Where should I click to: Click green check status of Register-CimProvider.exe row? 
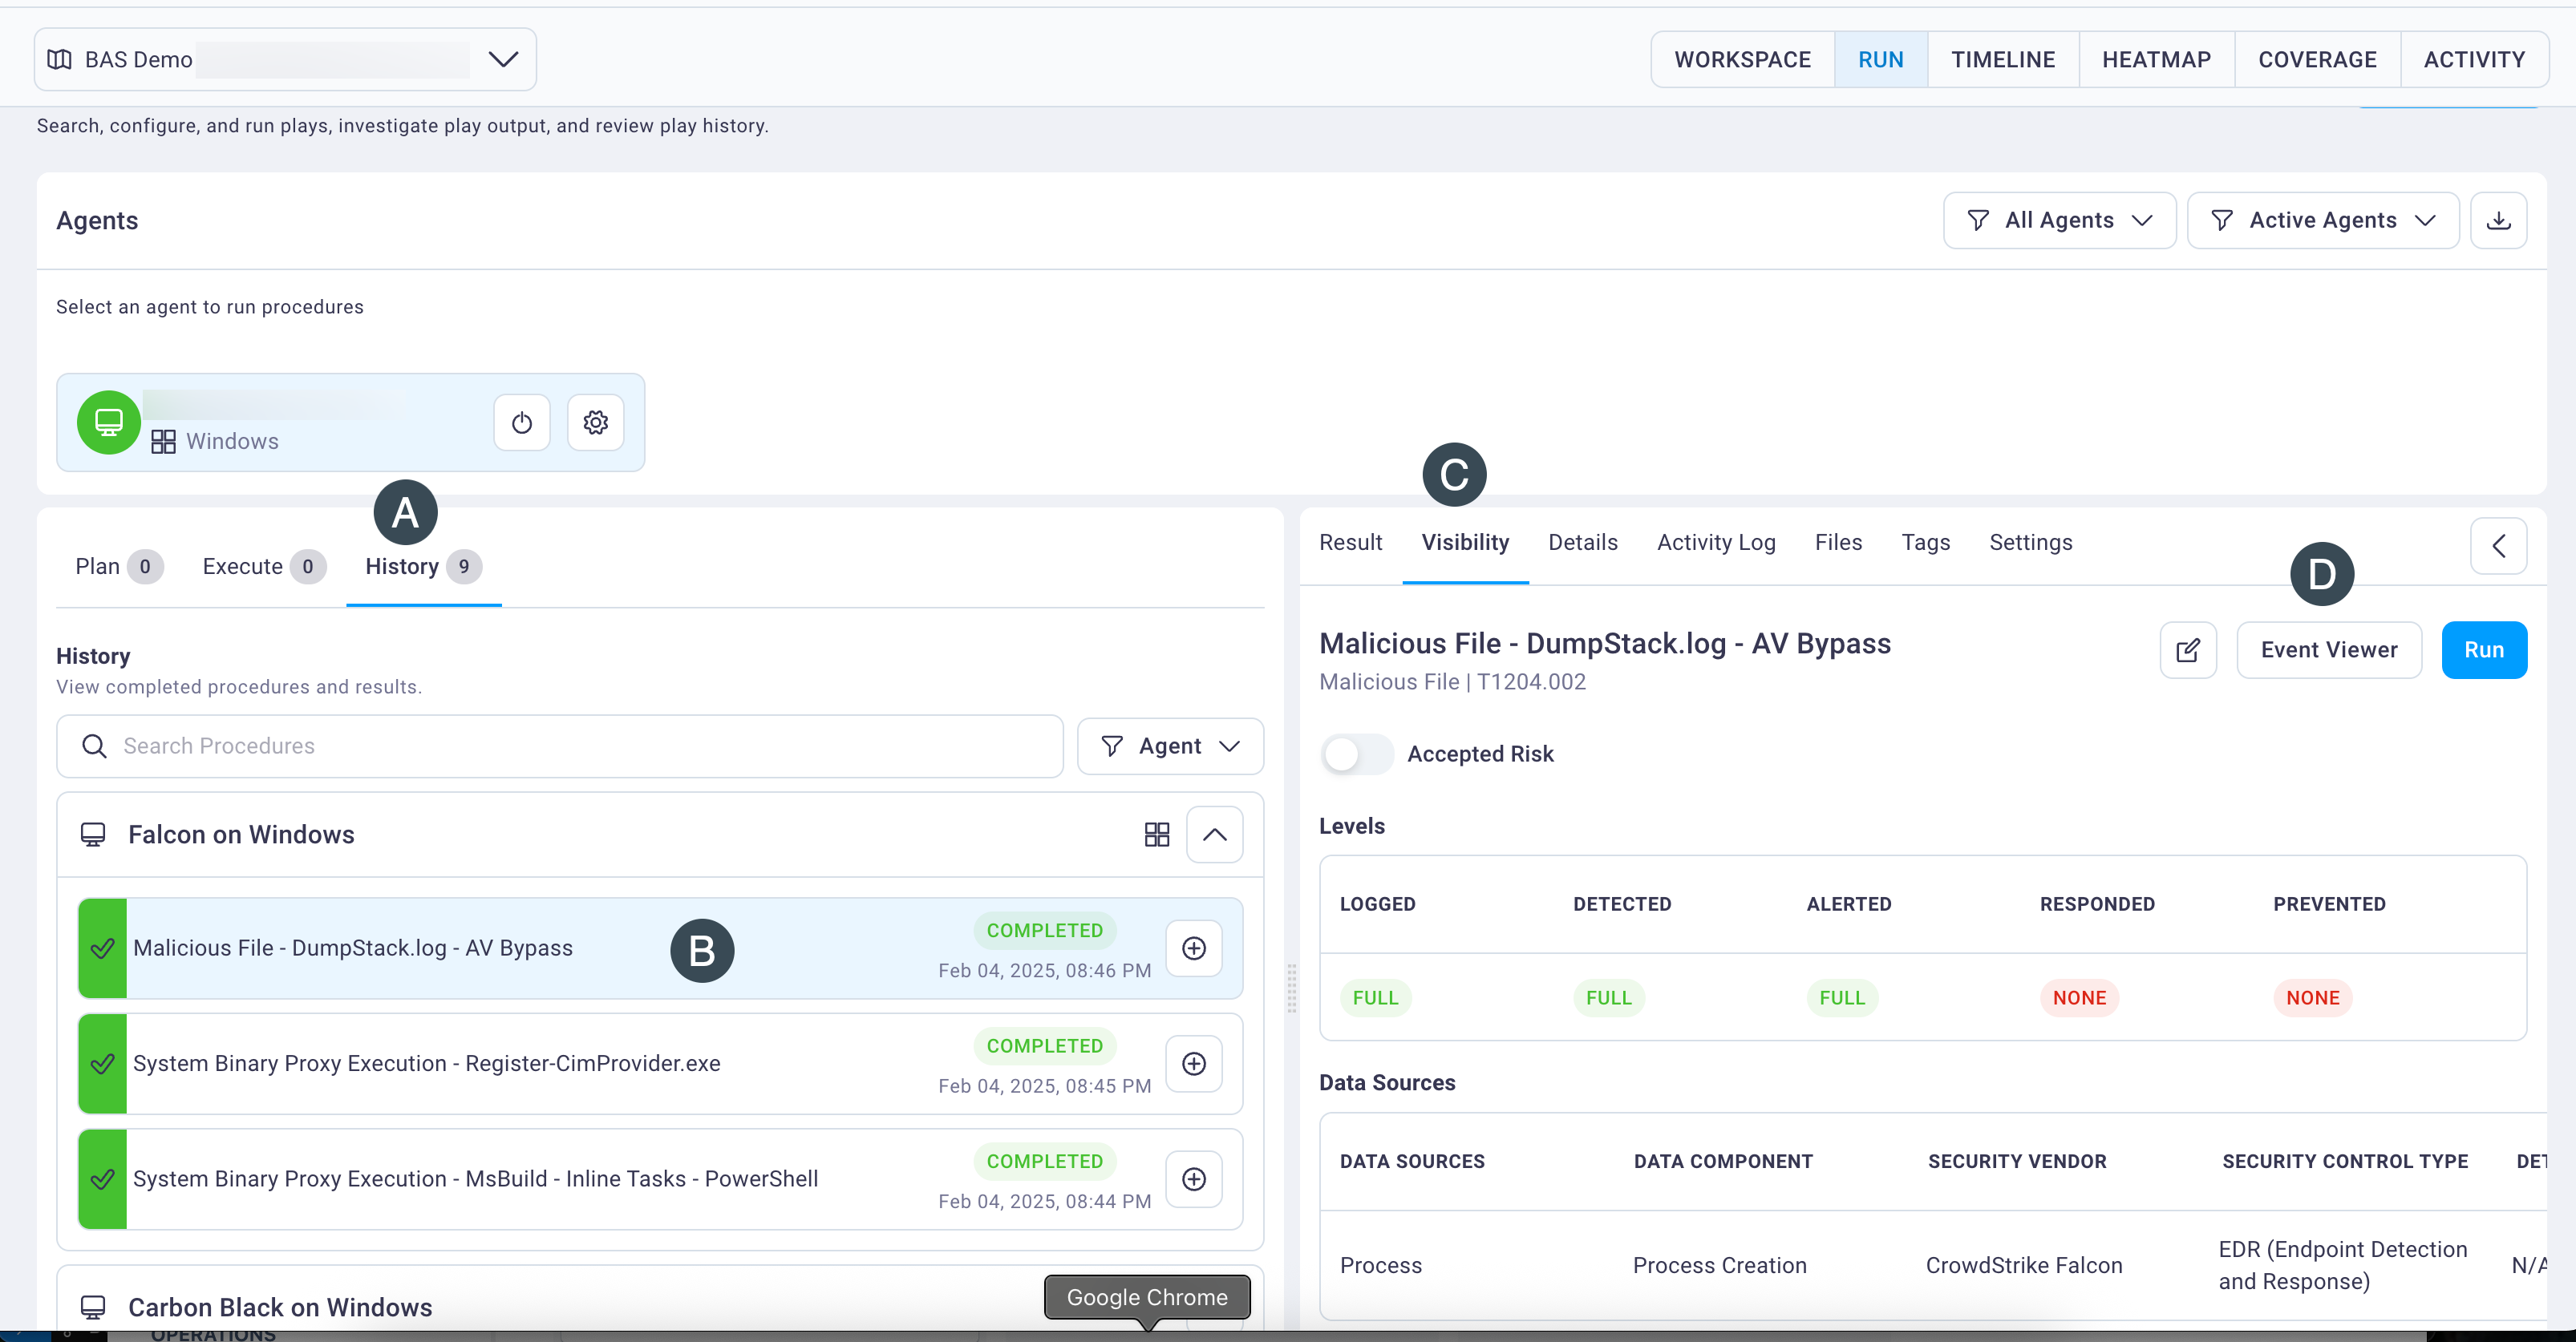pos(102,1063)
